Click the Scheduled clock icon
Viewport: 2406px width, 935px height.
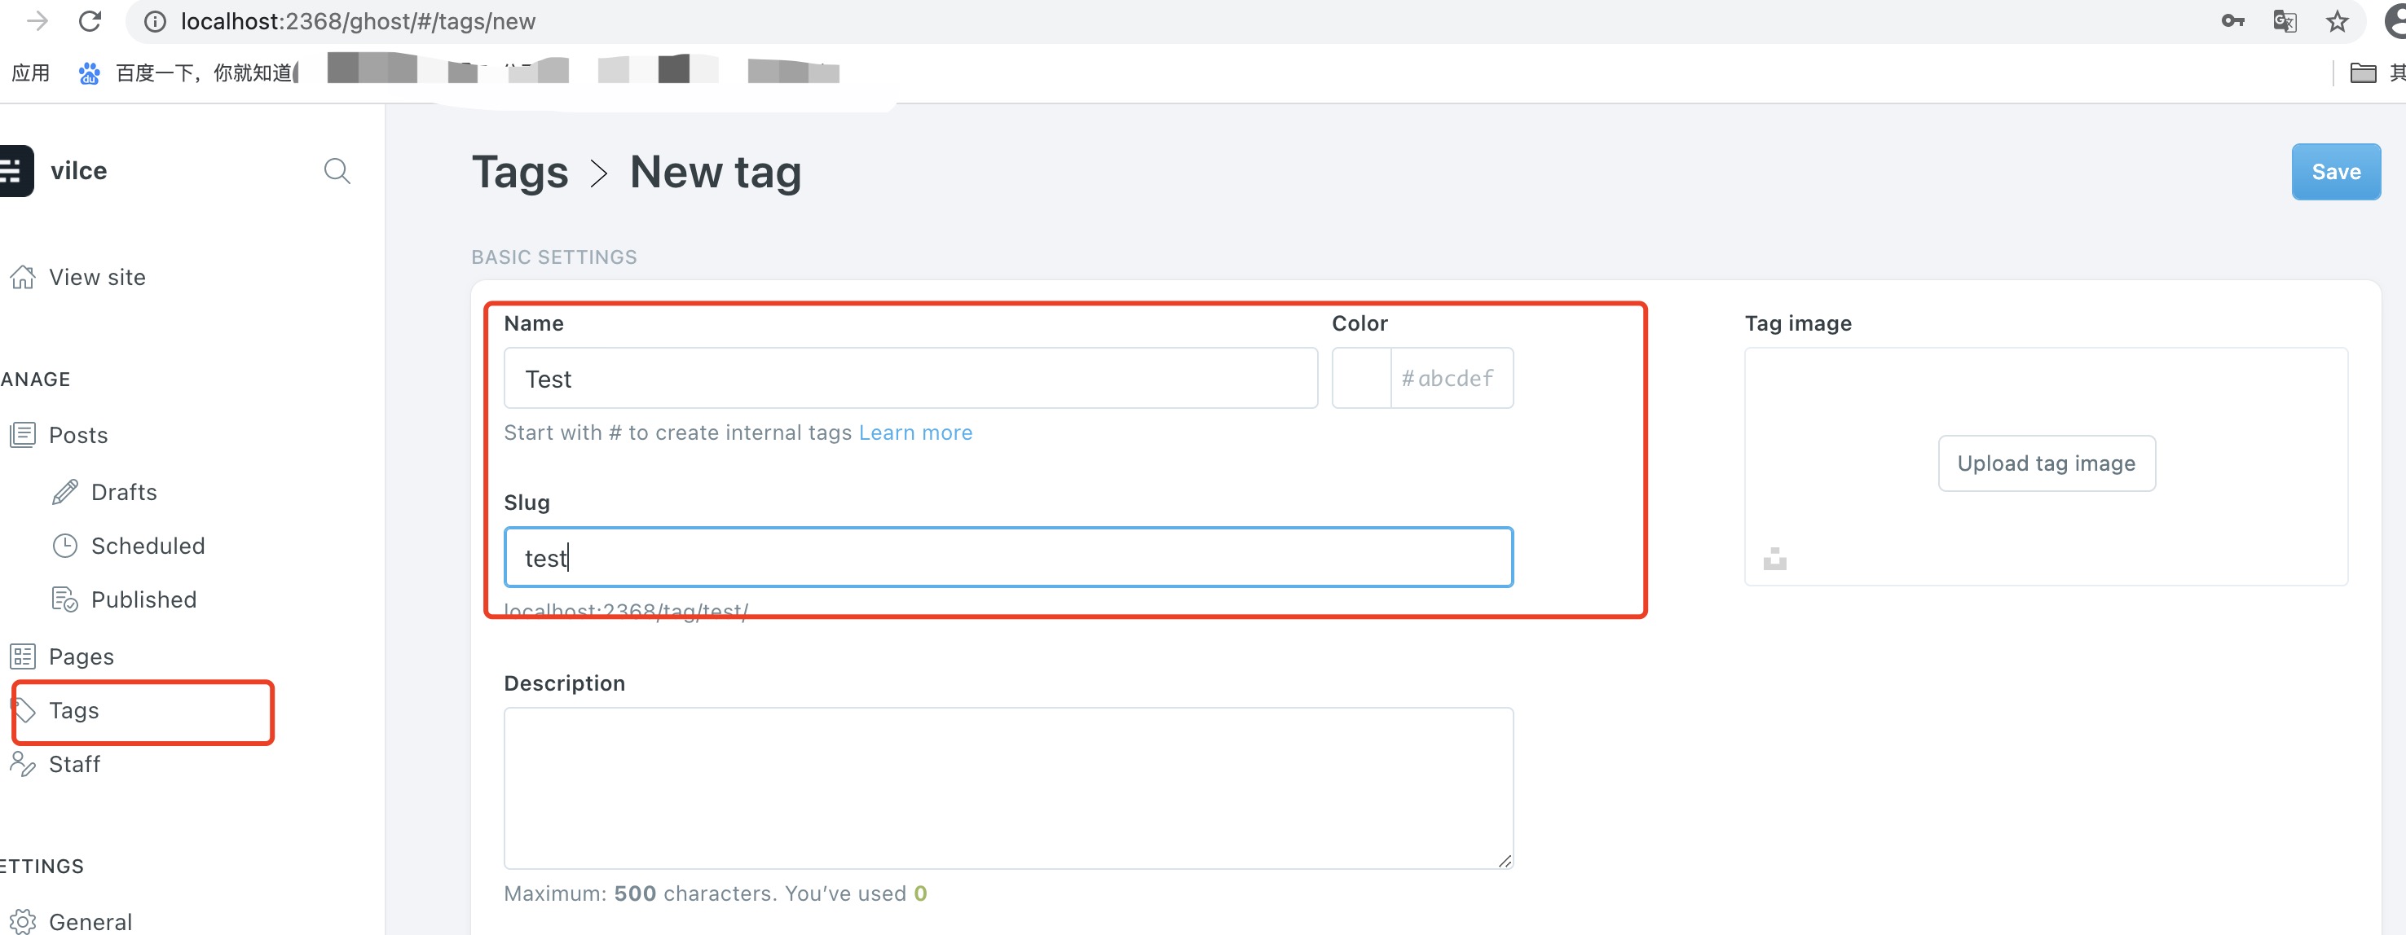[x=64, y=545]
